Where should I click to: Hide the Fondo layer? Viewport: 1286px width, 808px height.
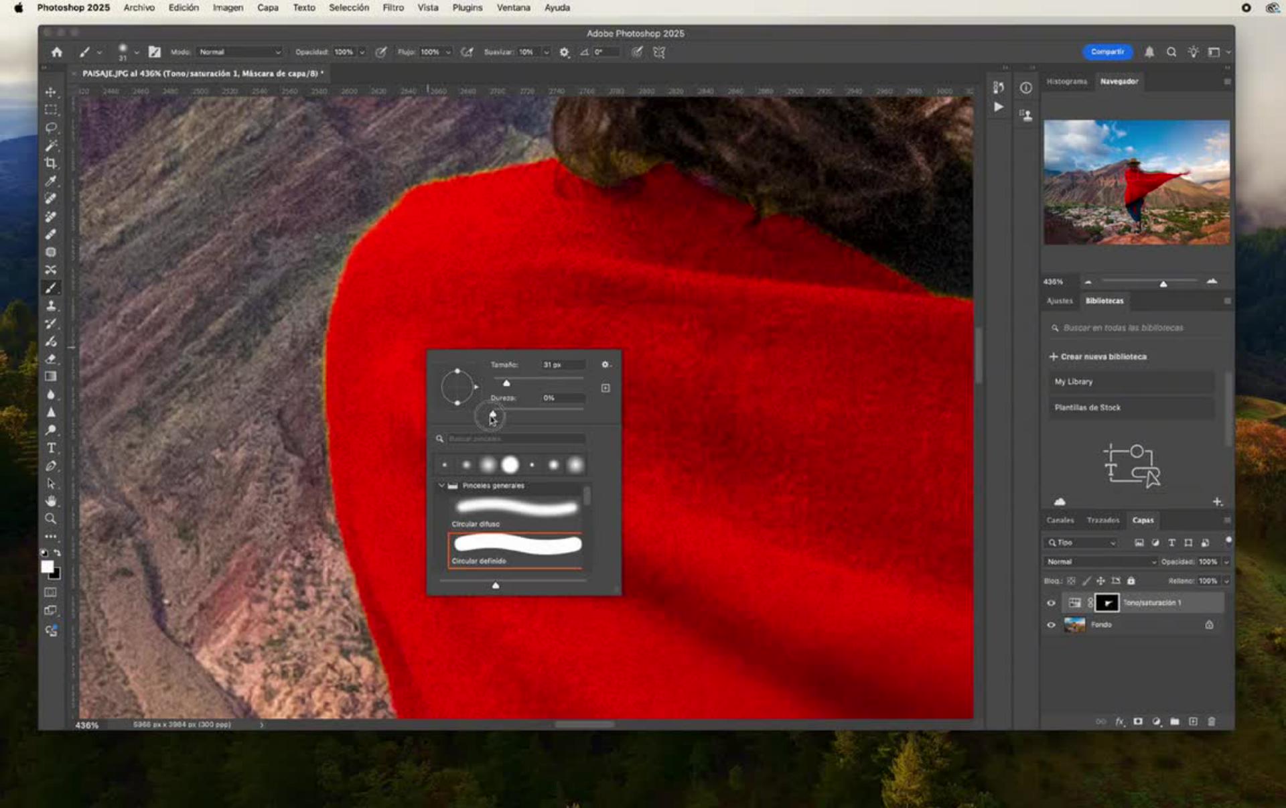[1051, 624]
